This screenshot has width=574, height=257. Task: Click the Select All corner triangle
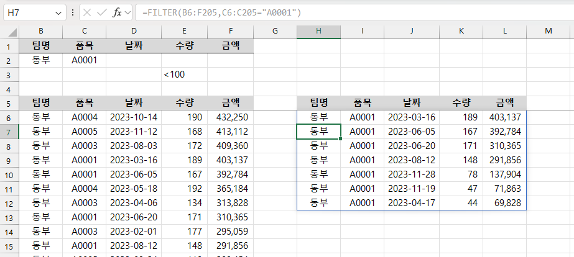tap(13, 33)
